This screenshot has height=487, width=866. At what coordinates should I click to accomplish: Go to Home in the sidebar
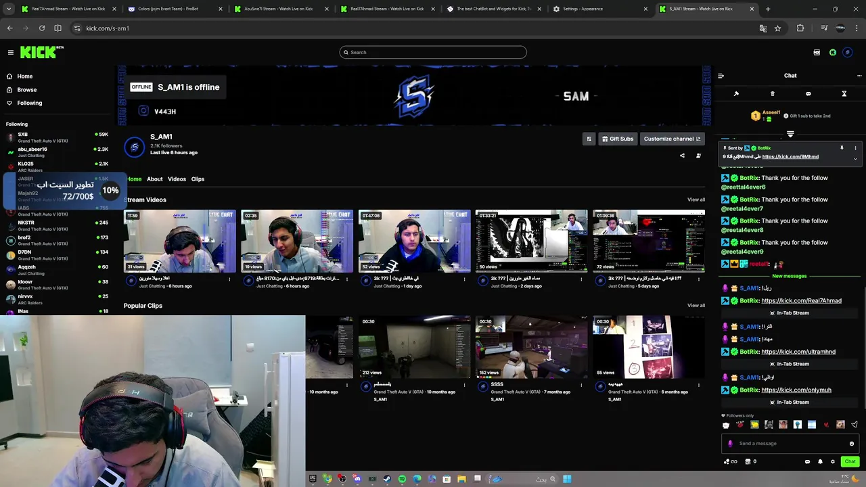coord(25,76)
